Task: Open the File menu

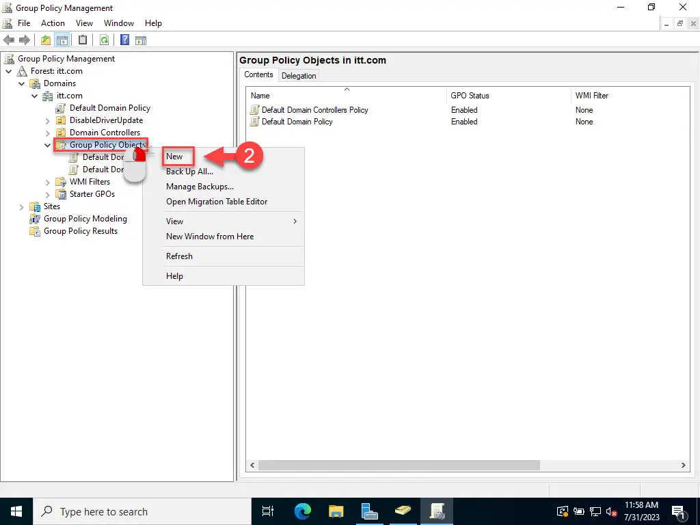Action: (x=24, y=23)
